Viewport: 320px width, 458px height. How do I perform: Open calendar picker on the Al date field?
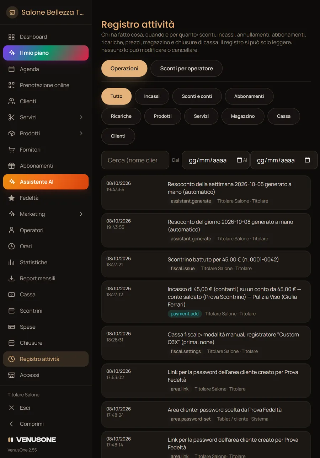coord(308,160)
